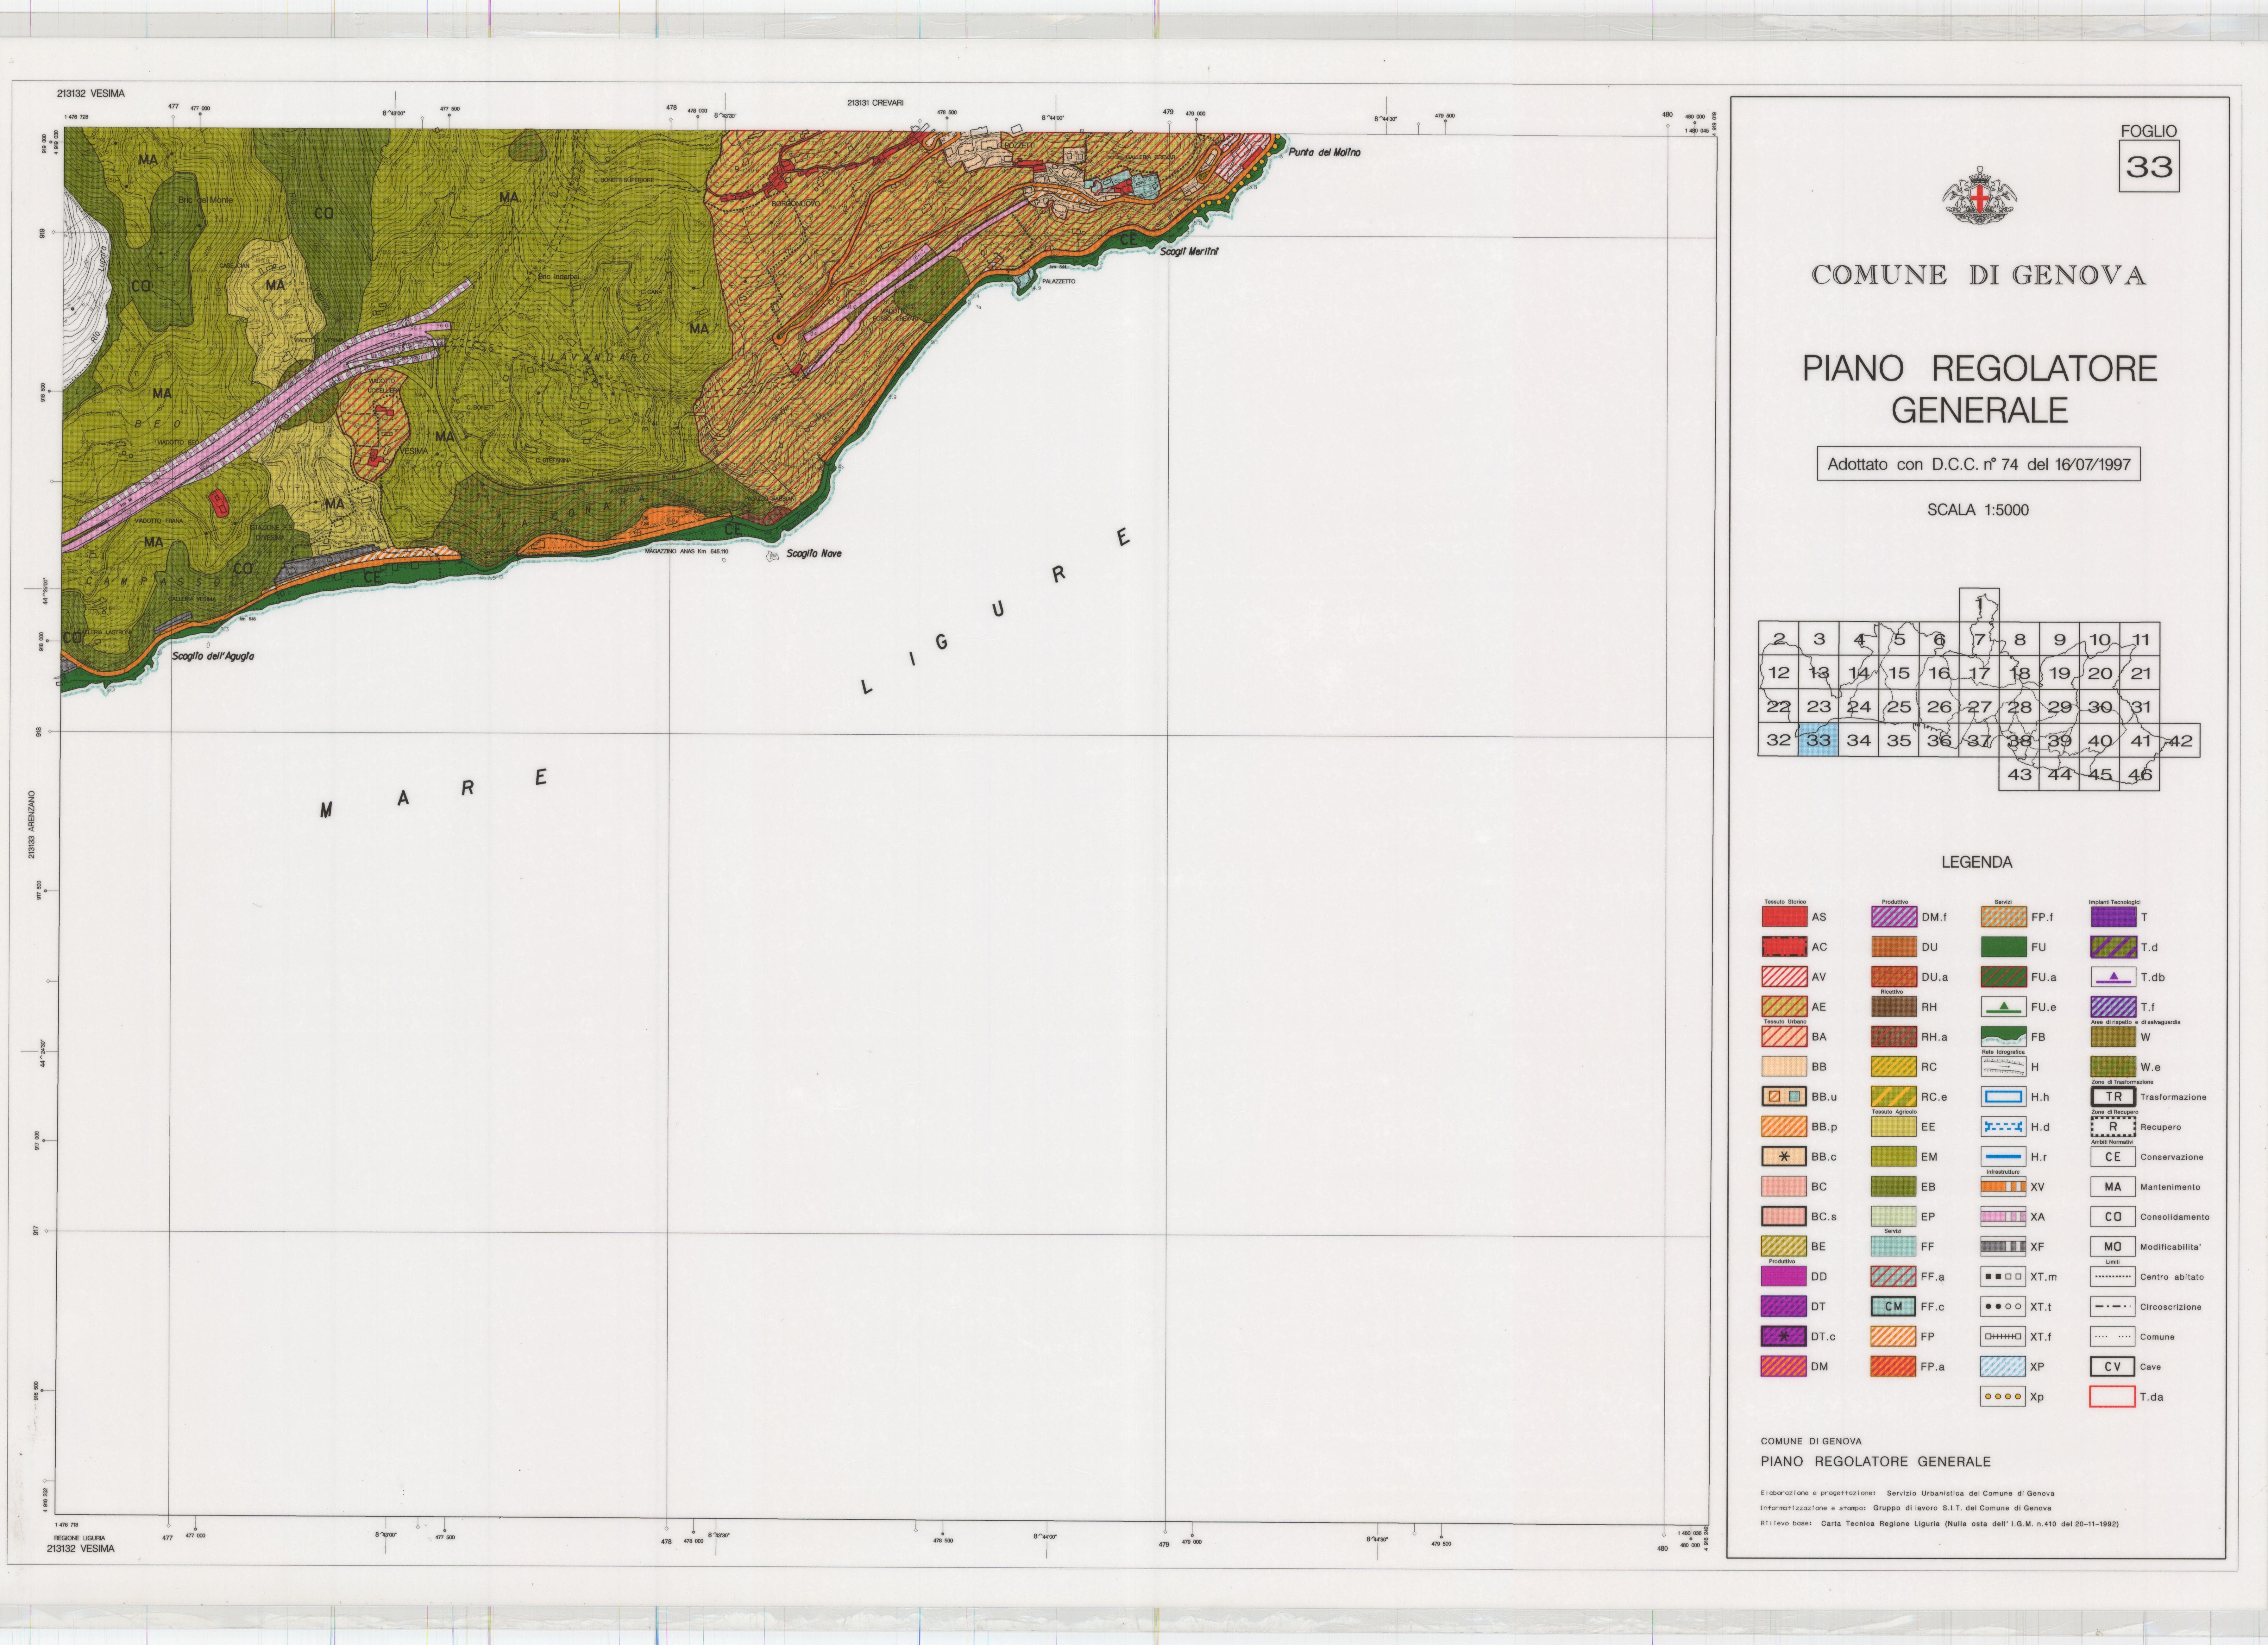Pick the magenta DD legend swatch
This screenshot has width=2268, height=1645.
(1784, 1277)
